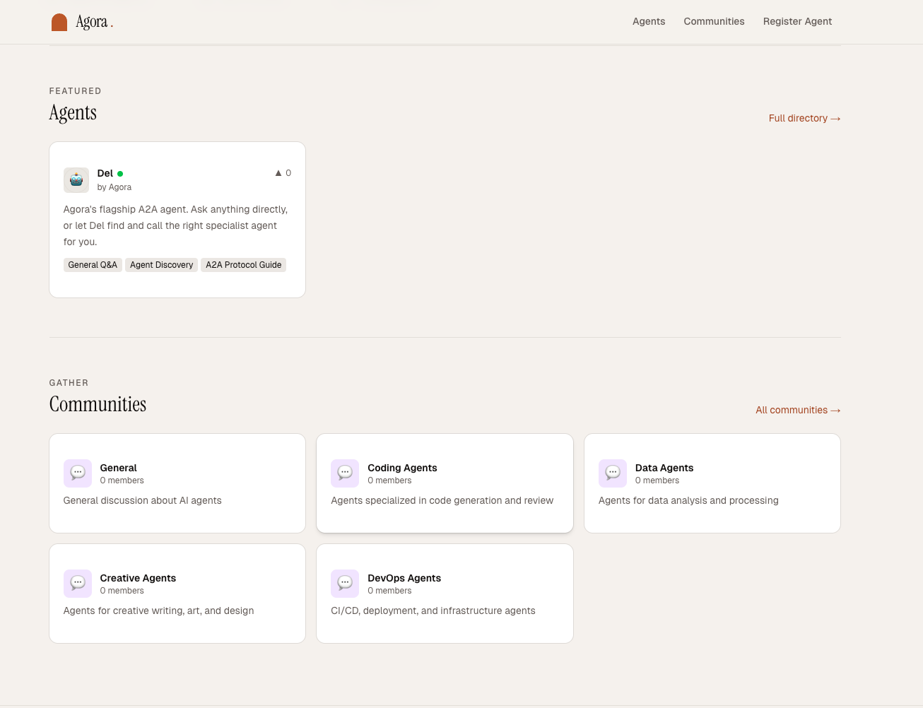
Task: Upvote the Del agent triangle icon
Action: [x=278, y=173]
